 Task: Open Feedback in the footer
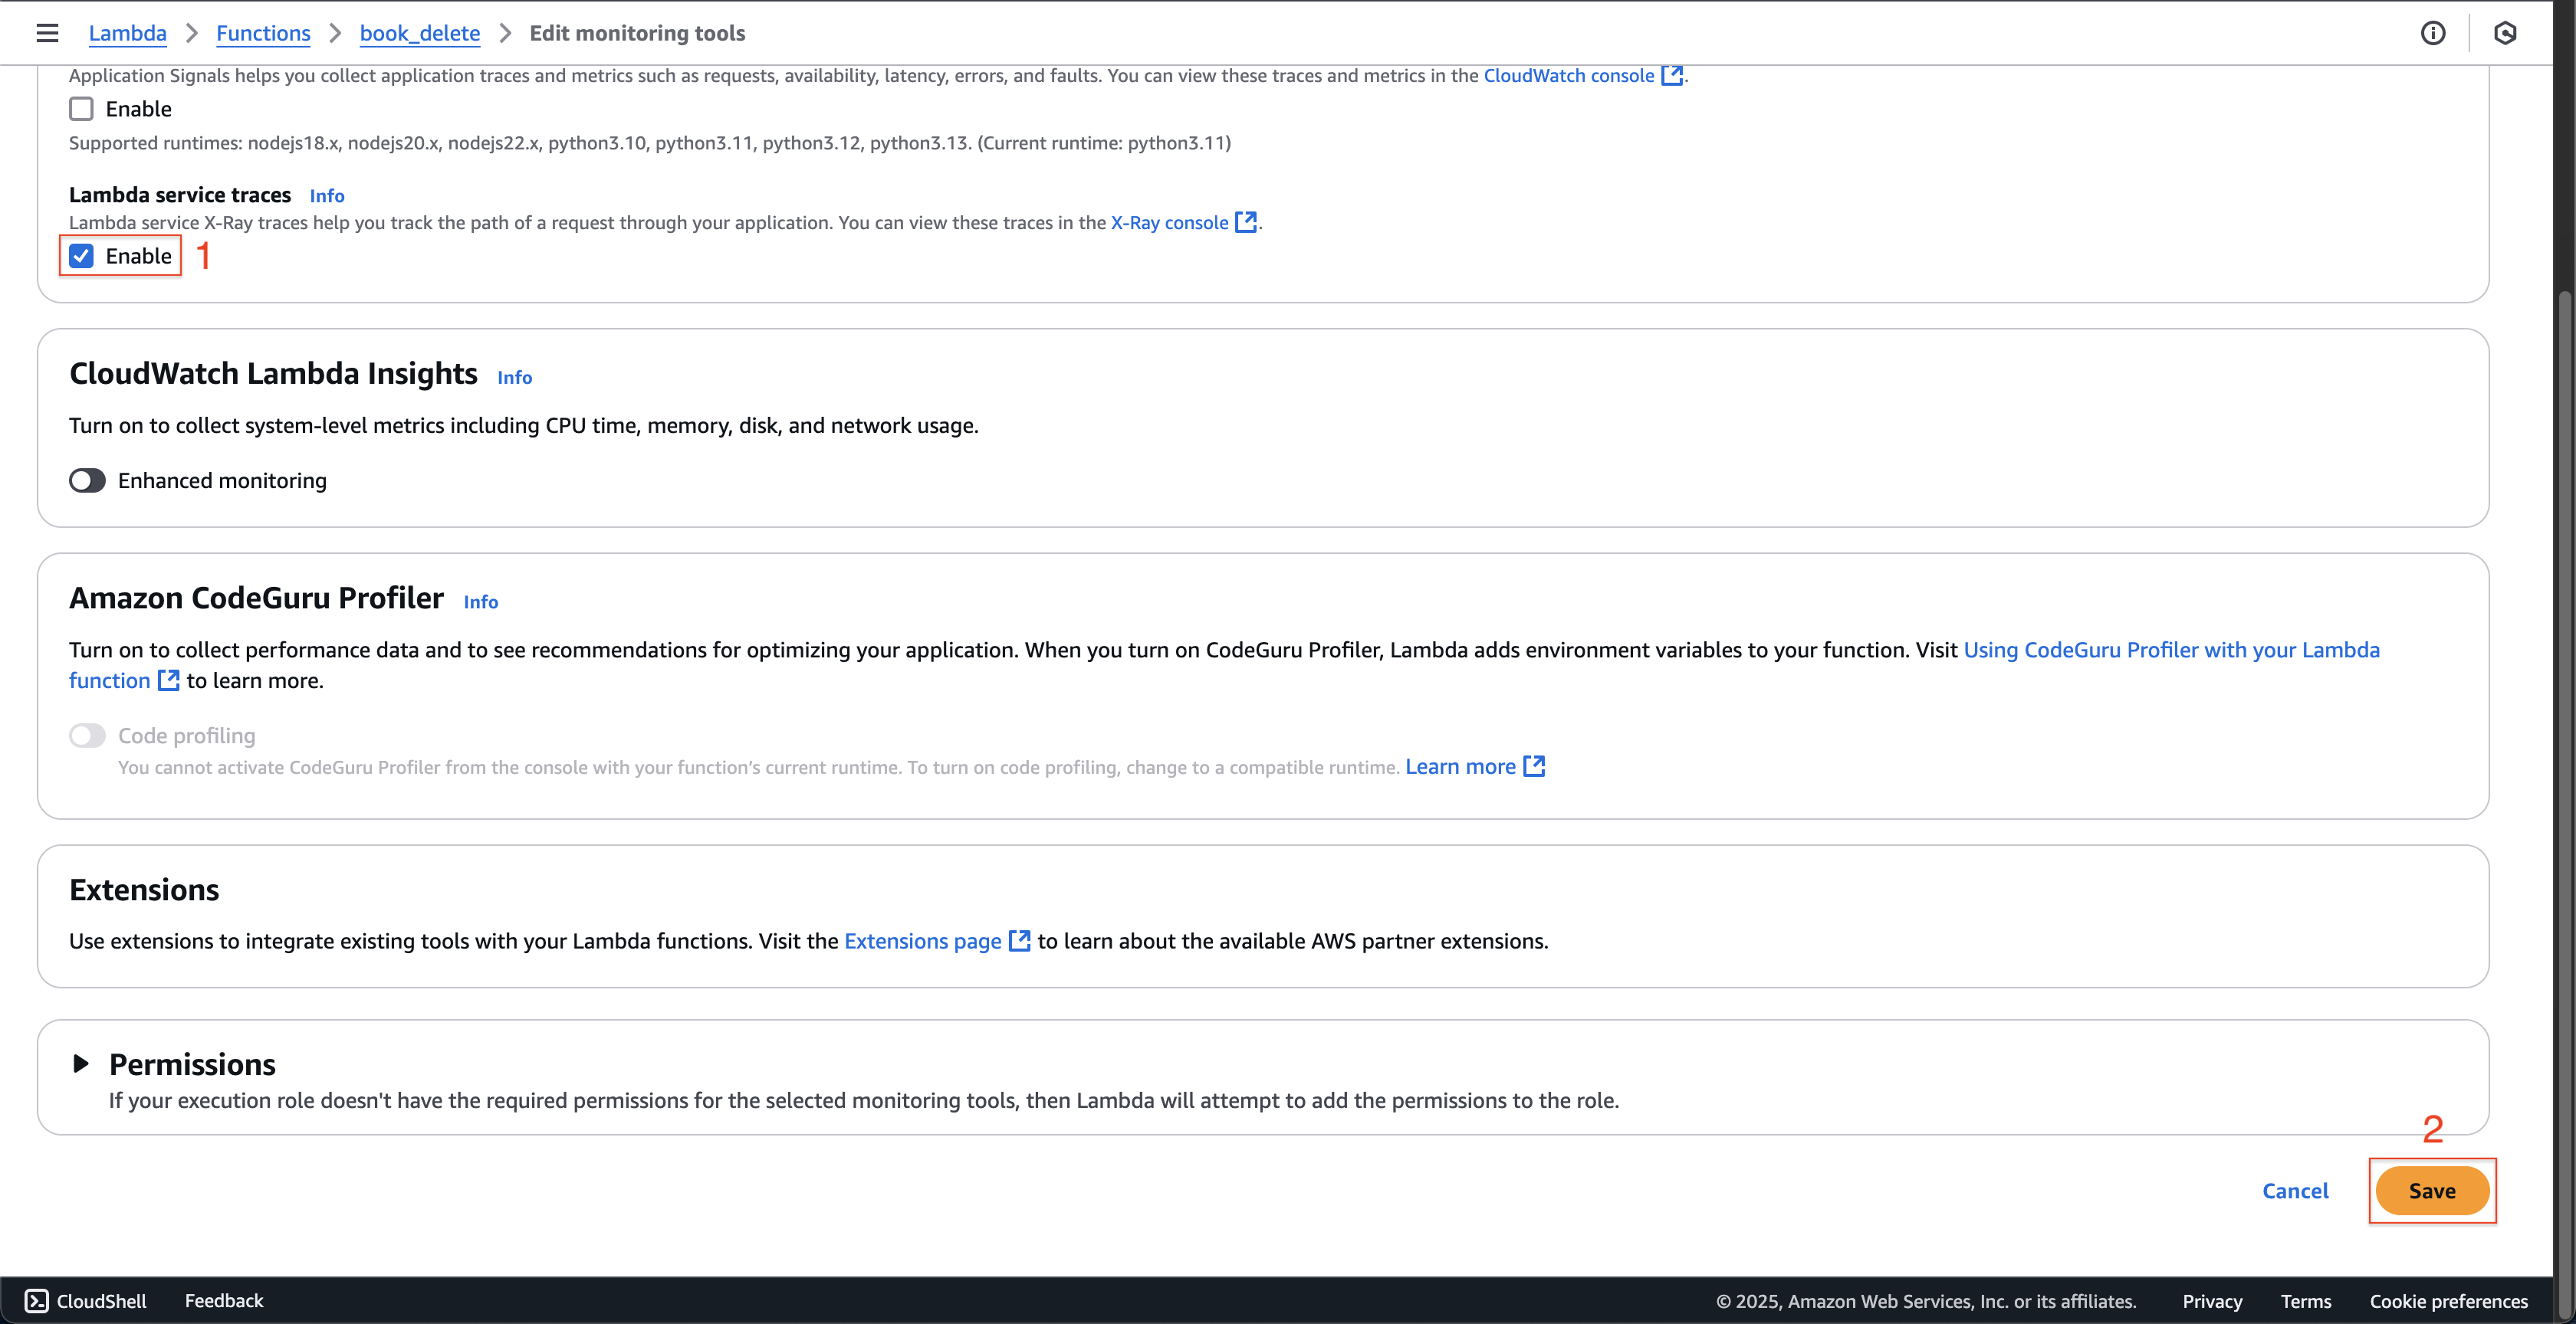click(224, 1300)
